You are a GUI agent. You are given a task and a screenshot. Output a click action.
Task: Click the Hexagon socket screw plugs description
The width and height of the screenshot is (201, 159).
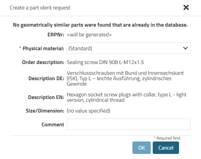127,97
